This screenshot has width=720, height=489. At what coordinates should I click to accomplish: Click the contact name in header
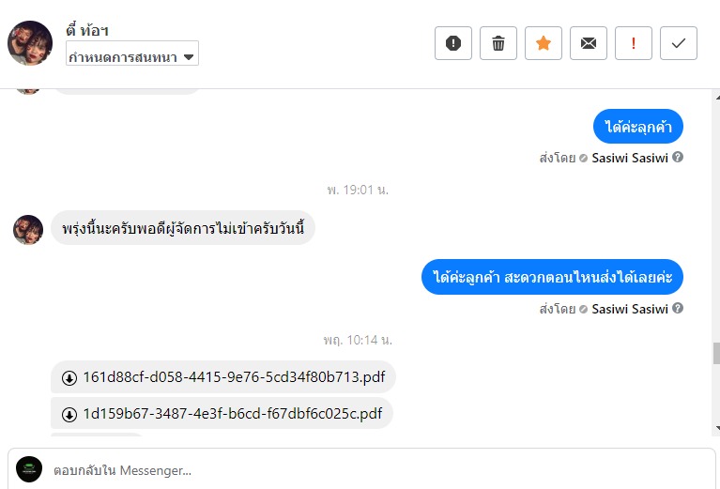click(x=90, y=31)
